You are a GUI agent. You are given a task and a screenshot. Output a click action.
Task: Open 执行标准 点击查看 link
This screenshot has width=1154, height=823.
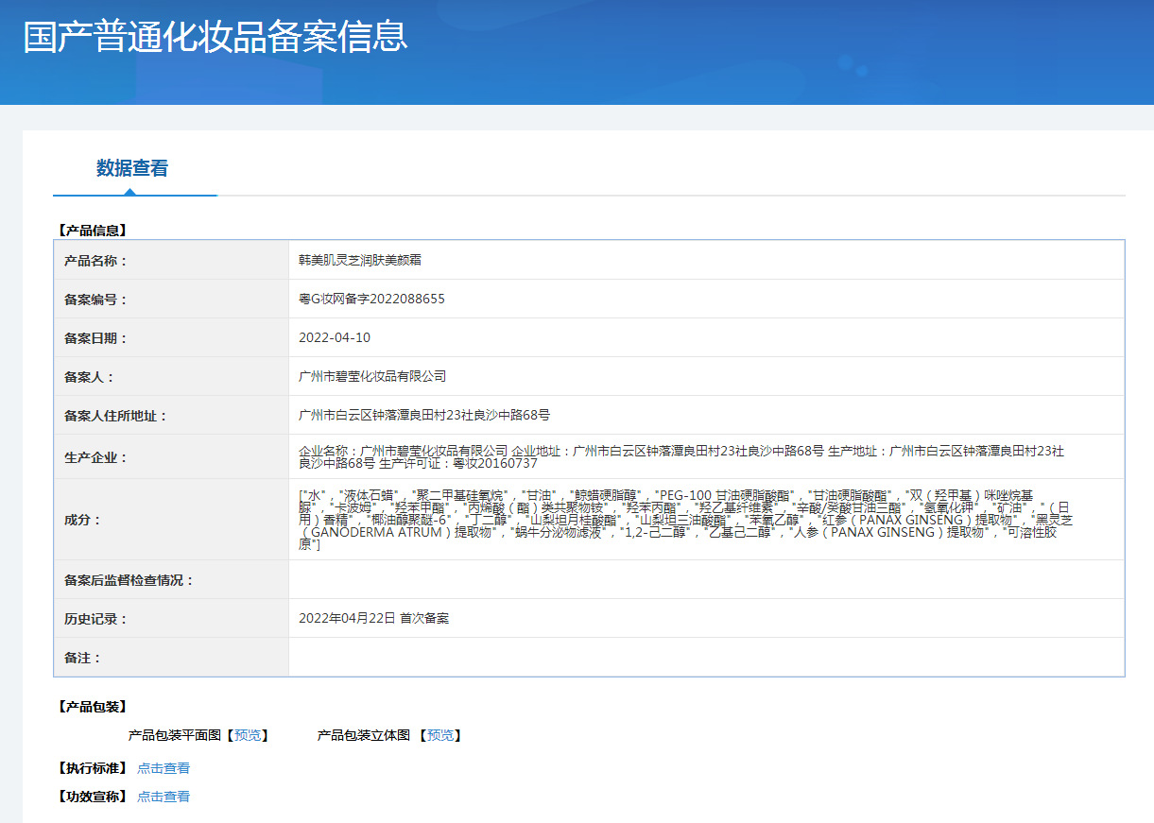(164, 768)
